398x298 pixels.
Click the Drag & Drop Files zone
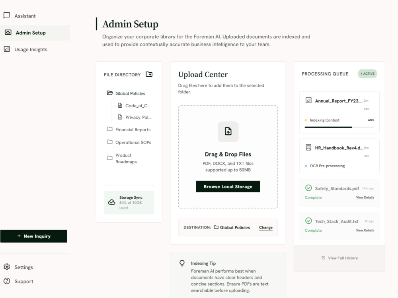click(228, 157)
